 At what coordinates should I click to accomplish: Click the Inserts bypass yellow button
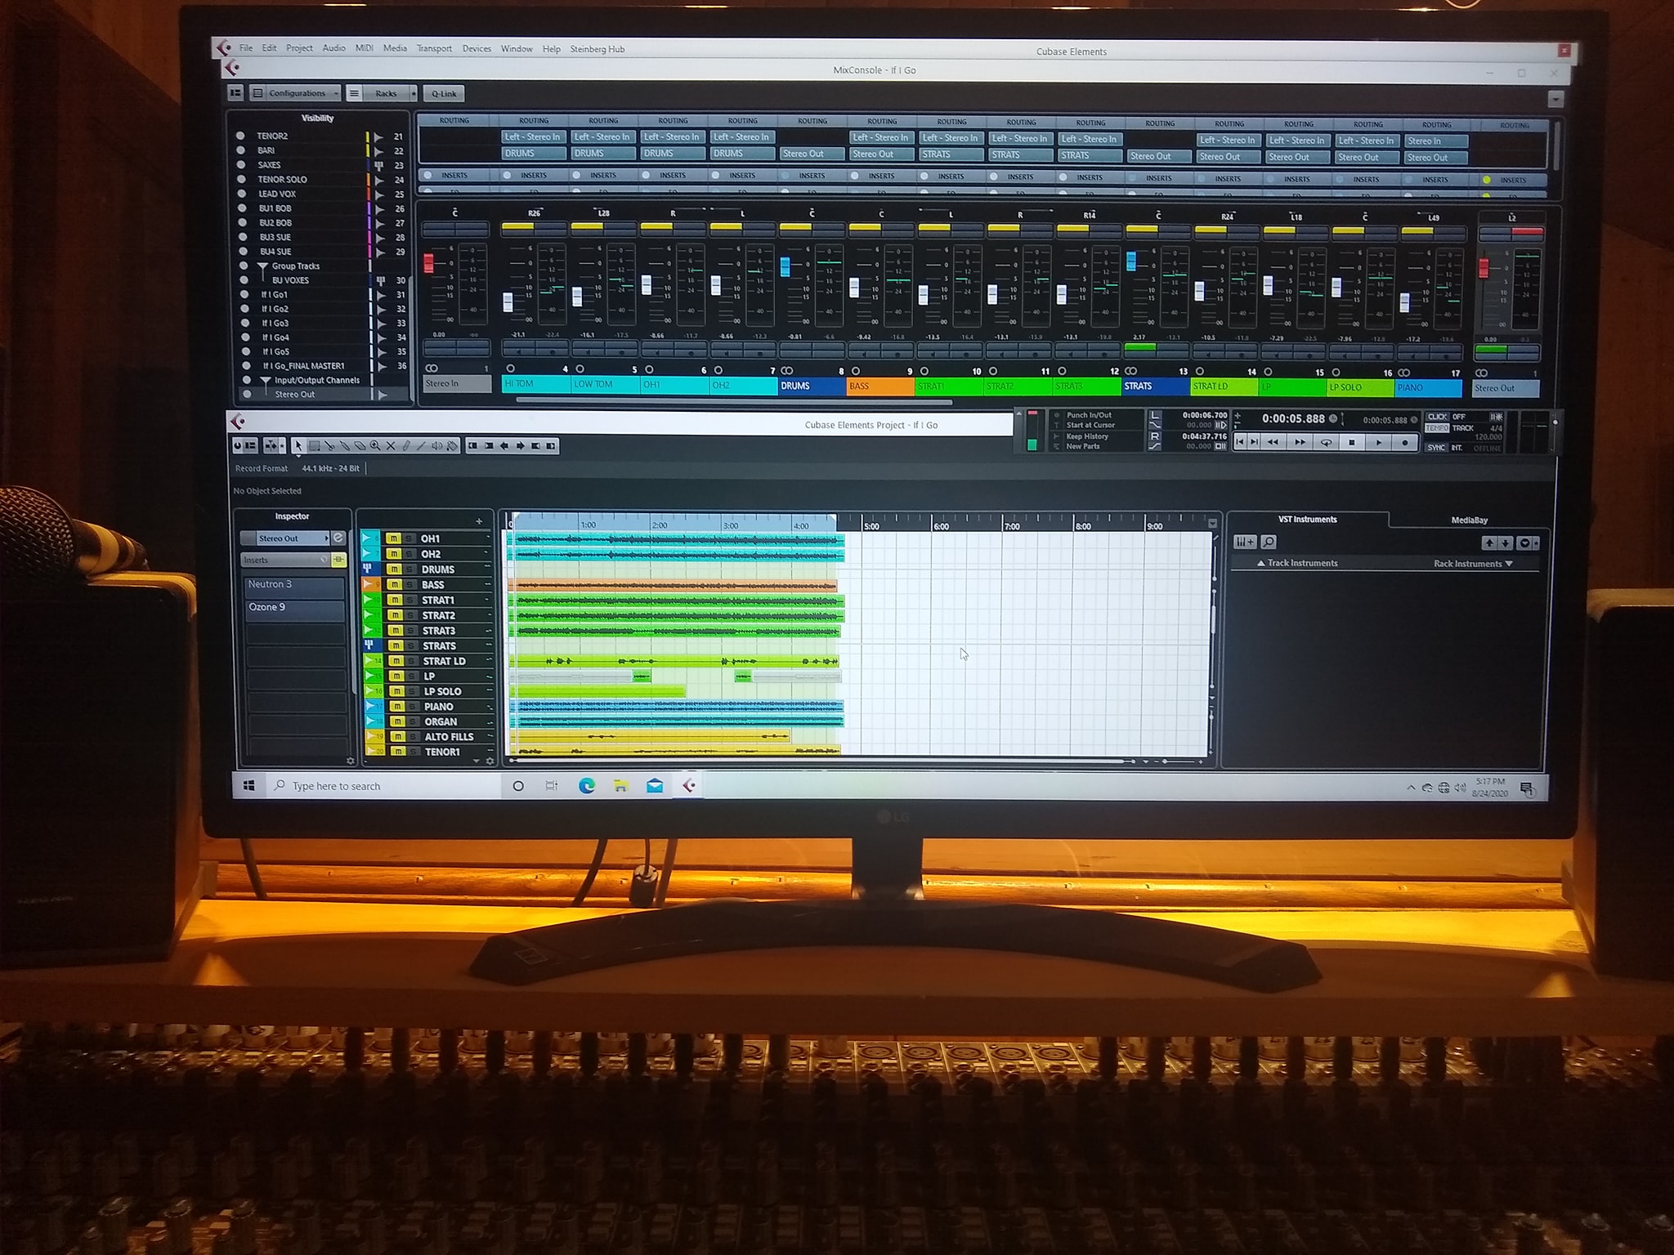pyautogui.click(x=338, y=560)
